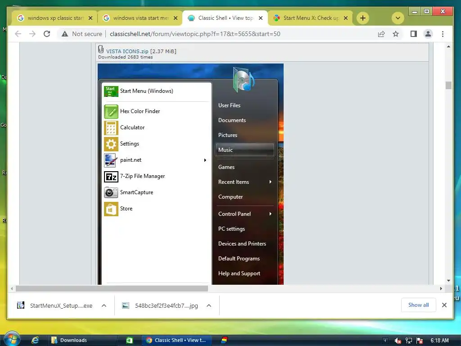461x346 pixels.
Task: Download VISTA ICONS.zip attachment link
Action: [x=127, y=51]
